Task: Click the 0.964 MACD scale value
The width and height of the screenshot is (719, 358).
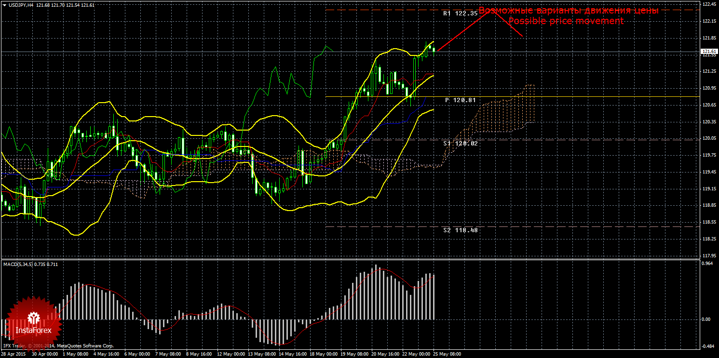Action: 707,264
